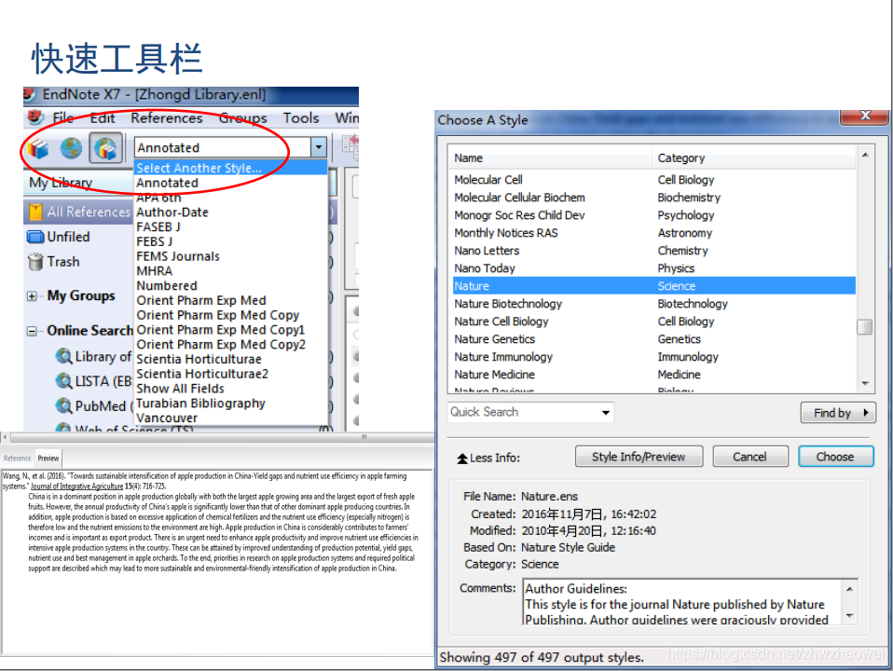Image resolution: width=893 pixels, height=671 pixels.
Task: Click the Unfiled folder icon
Action: (x=35, y=237)
